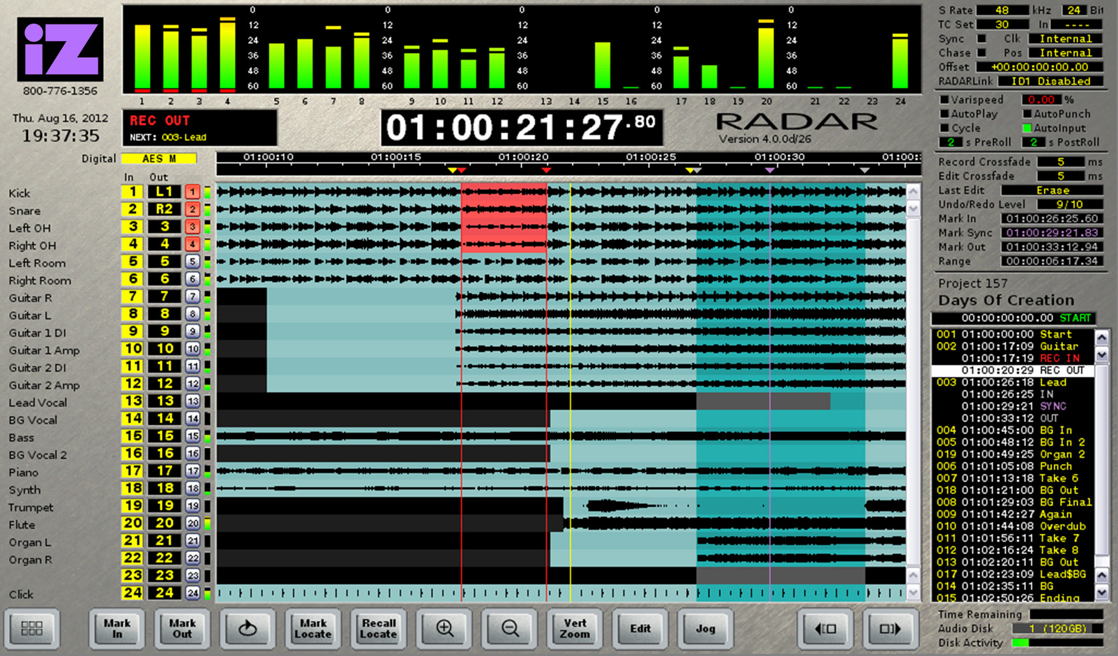The image size is (1118, 656).
Task: Click the purple sync marker near 01:00:30
Action: (770, 170)
